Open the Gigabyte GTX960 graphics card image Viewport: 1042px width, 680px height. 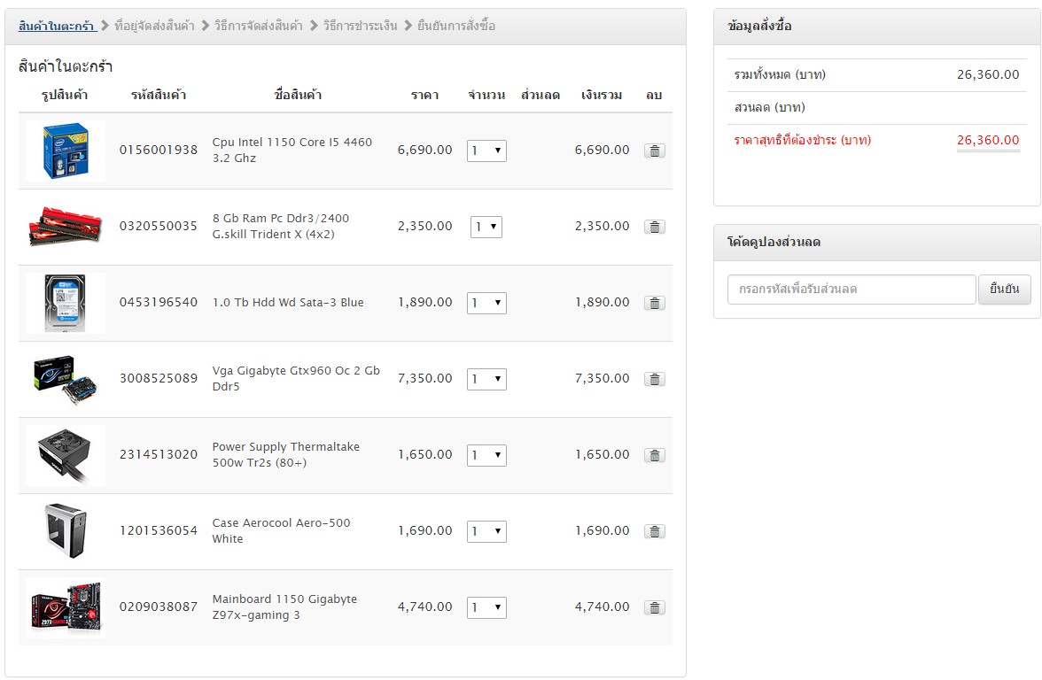coord(66,379)
